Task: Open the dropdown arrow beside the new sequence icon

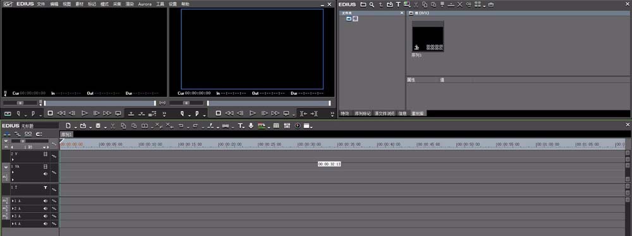Action: [x=75, y=127]
